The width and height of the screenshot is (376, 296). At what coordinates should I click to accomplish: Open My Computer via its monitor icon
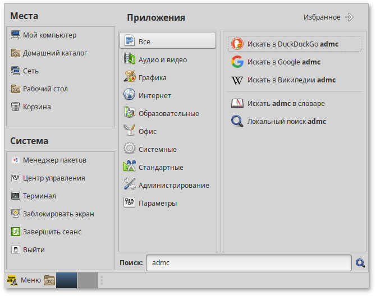coord(16,35)
